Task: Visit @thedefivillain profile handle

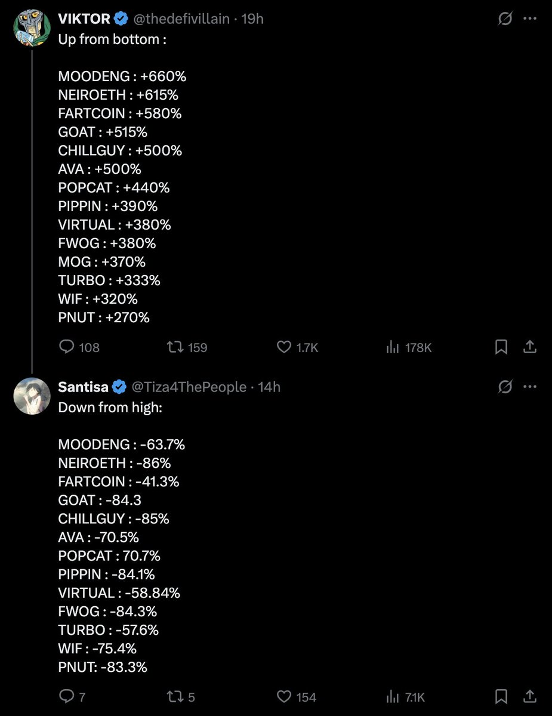Action: tap(181, 19)
